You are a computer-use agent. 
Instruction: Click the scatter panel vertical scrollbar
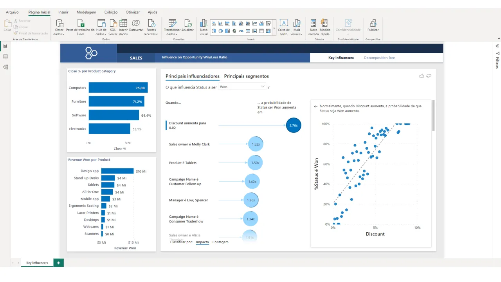pyautogui.click(x=433, y=116)
